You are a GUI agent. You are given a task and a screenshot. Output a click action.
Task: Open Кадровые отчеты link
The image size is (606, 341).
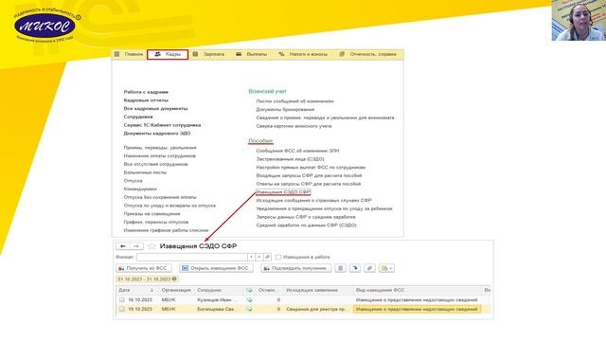tap(146, 100)
